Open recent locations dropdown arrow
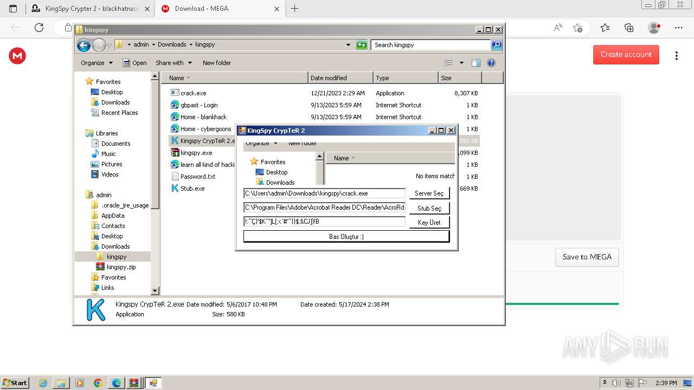 click(x=109, y=45)
